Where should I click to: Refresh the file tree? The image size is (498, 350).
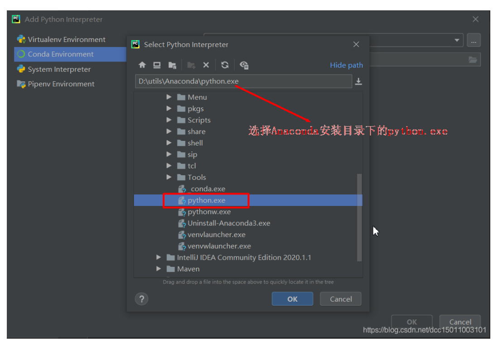[x=225, y=65]
